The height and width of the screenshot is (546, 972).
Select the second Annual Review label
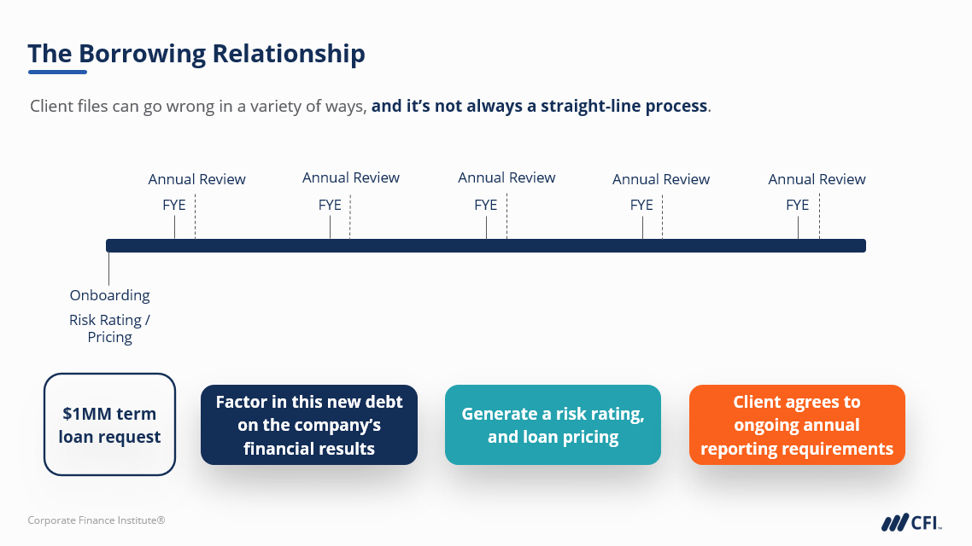(x=351, y=177)
